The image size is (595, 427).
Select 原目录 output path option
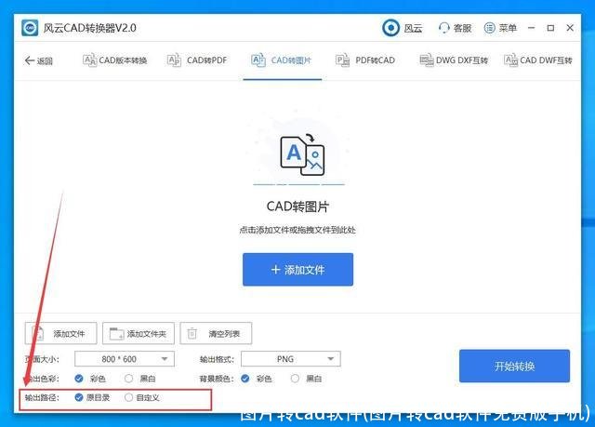pos(79,397)
